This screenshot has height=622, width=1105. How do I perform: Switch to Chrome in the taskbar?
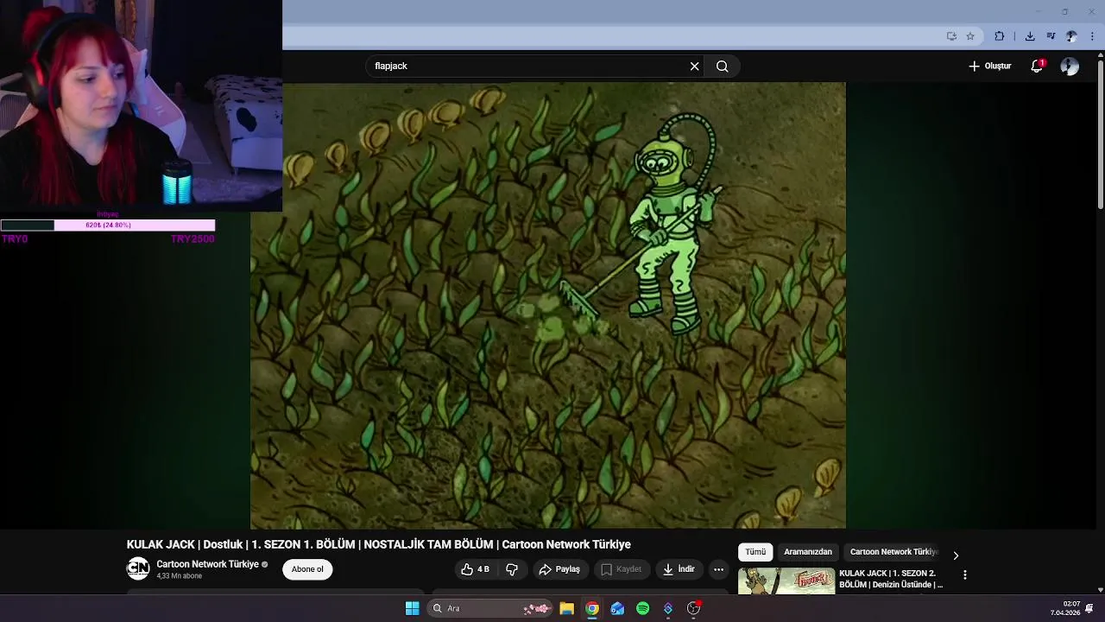[x=592, y=608]
